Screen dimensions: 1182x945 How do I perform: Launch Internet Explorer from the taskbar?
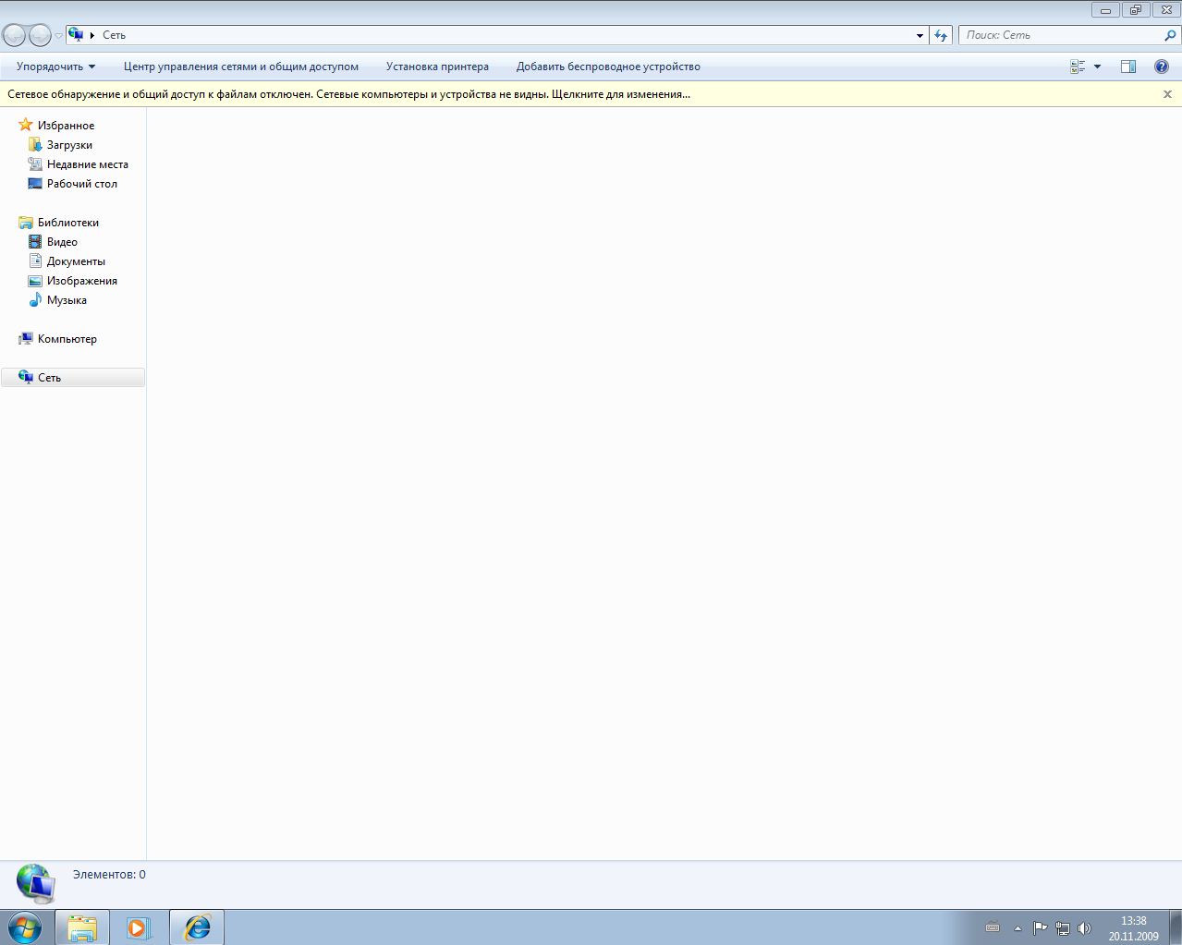(x=197, y=927)
